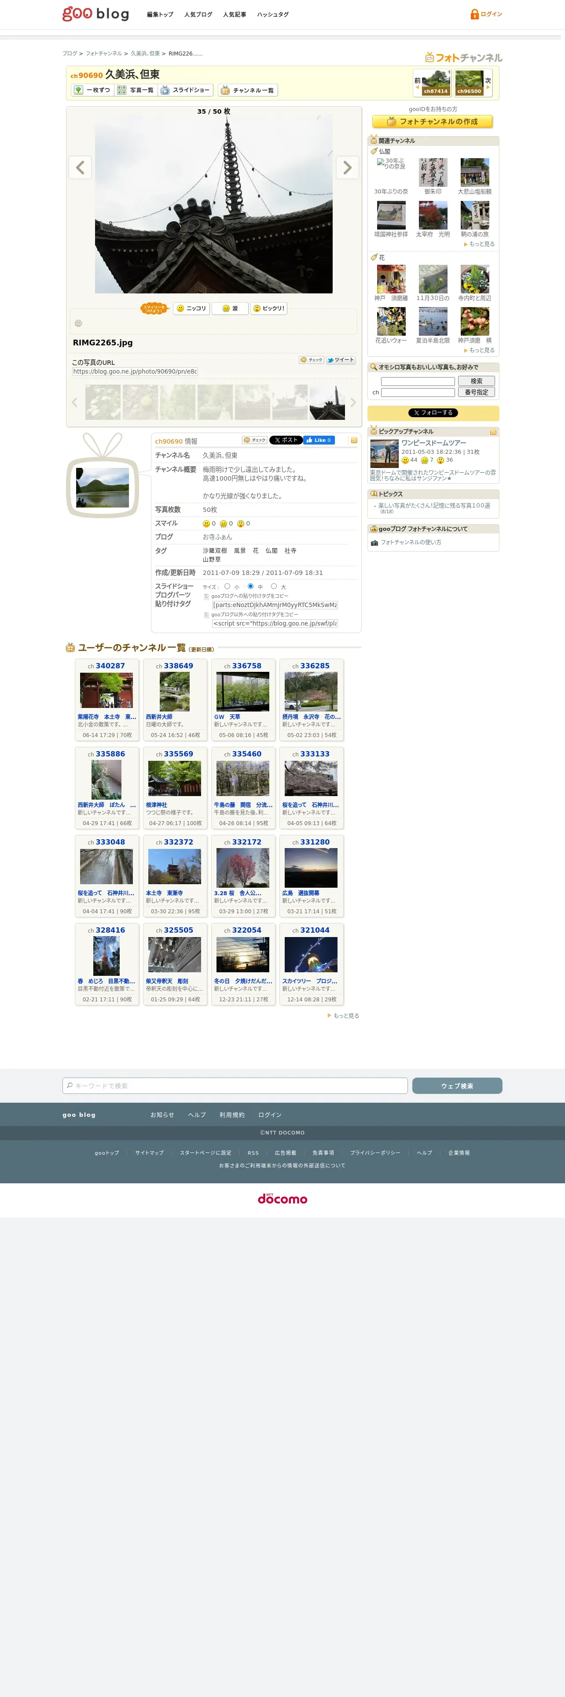The height and width of the screenshot is (1697, 565).
Task: Open お知らせ in footer menu
Action: tap(162, 1115)
